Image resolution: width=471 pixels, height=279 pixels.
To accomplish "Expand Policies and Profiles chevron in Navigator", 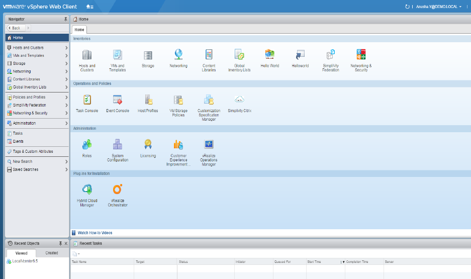I will coord(66,97).
